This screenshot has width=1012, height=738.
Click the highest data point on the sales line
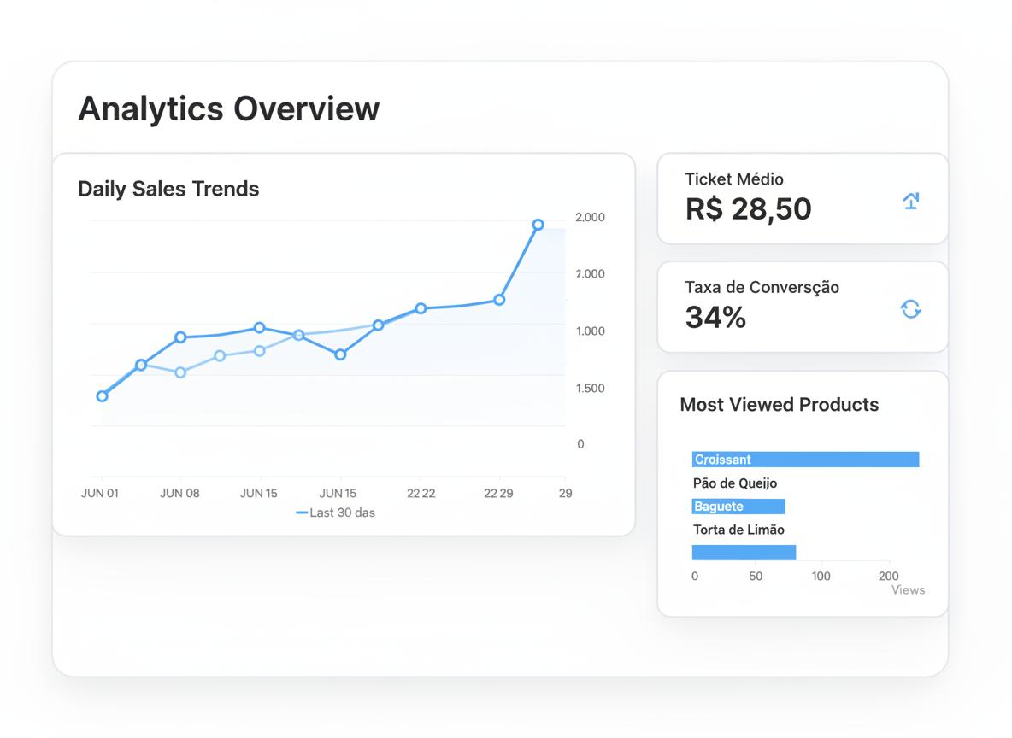538,225
